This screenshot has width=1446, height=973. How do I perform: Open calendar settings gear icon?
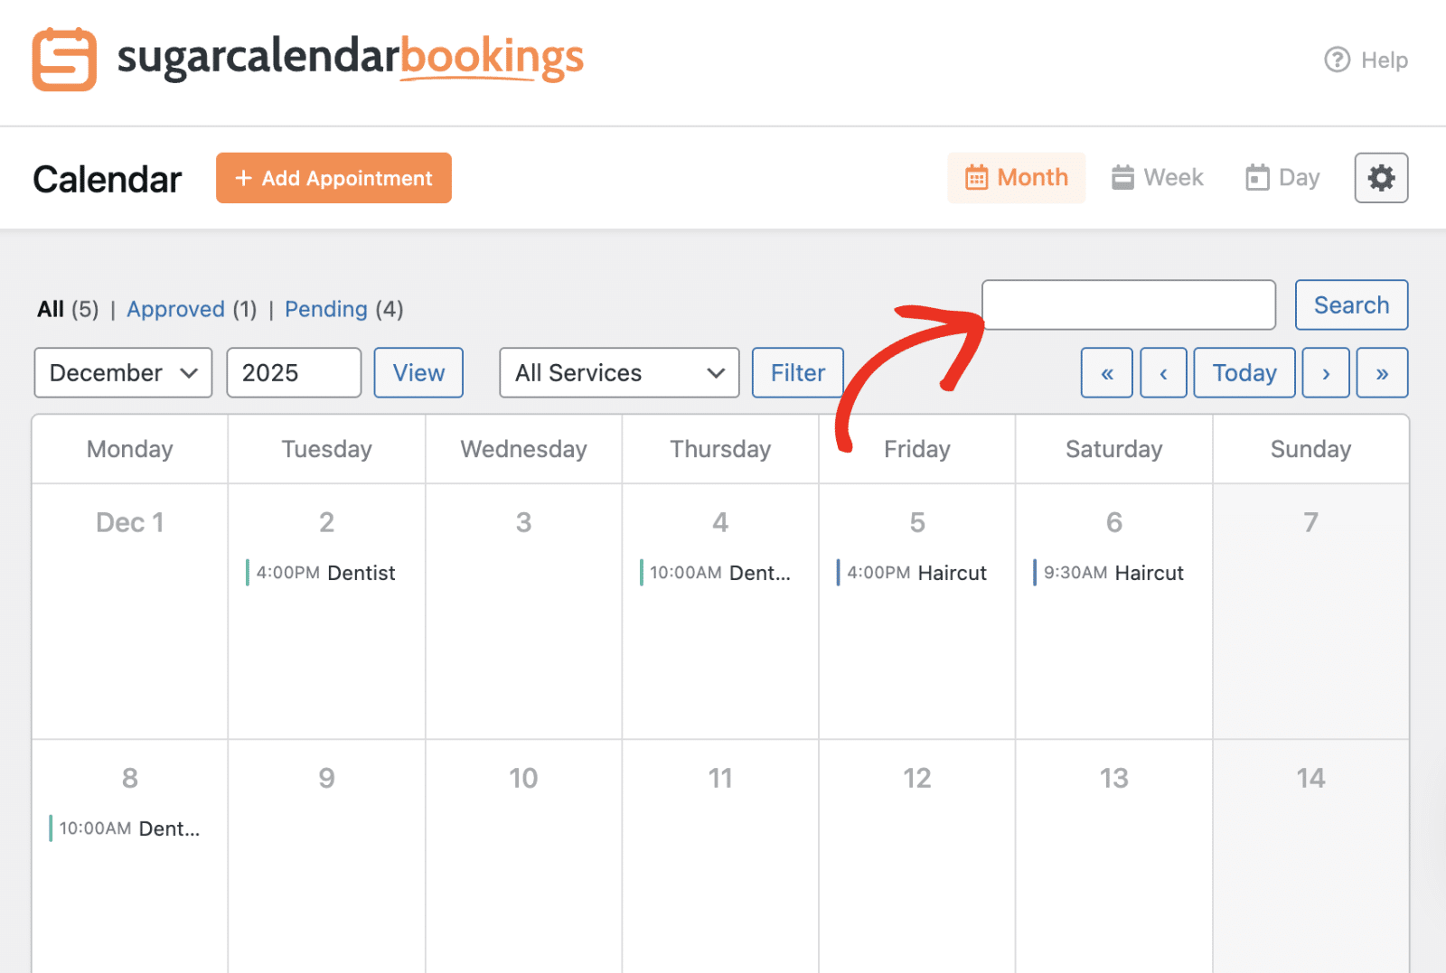(1380, 178)
